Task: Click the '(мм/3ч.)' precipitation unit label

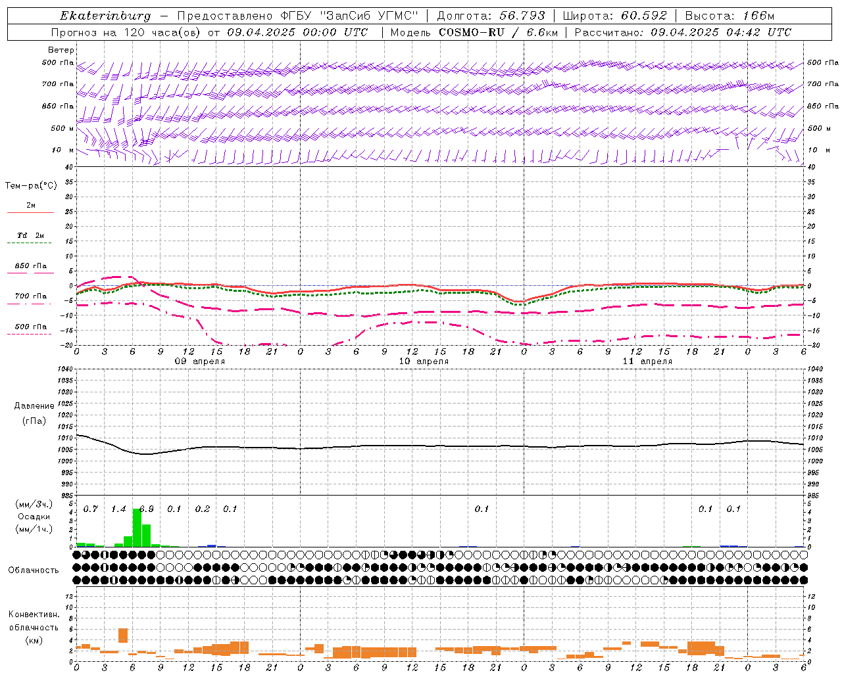Action: click(x=34, y=504)
